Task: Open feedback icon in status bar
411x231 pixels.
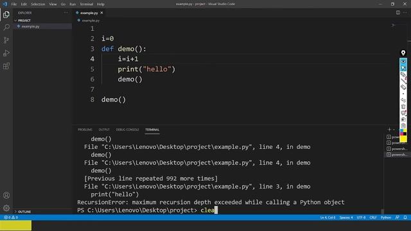Action: [x=398, y=218]
